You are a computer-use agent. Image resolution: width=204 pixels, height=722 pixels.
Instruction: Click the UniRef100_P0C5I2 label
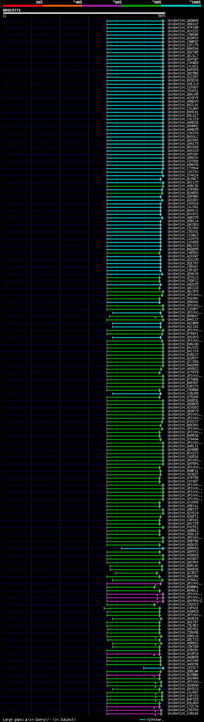[183, 527]
